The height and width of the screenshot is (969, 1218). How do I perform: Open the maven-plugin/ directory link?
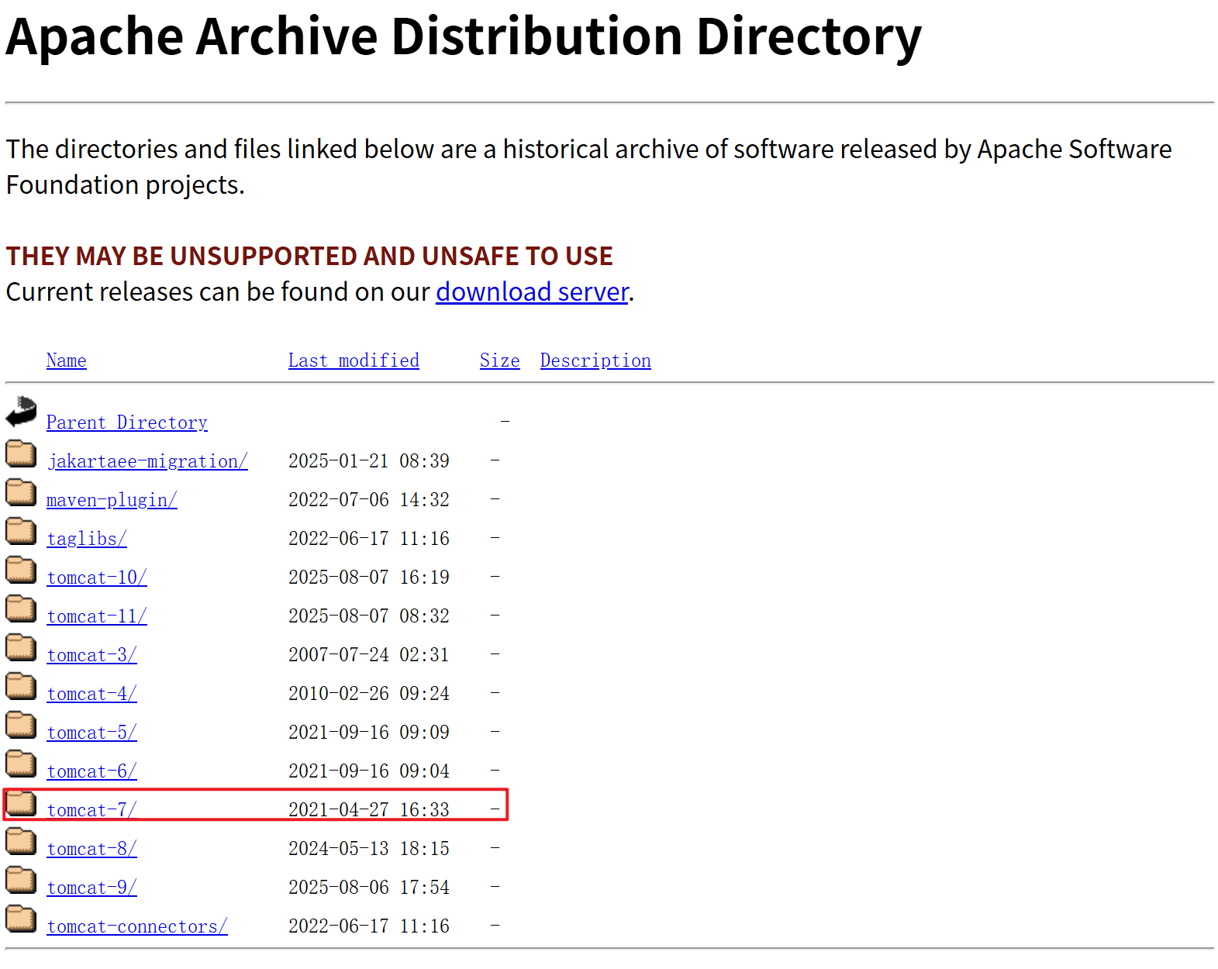click(x=112, y=500)
